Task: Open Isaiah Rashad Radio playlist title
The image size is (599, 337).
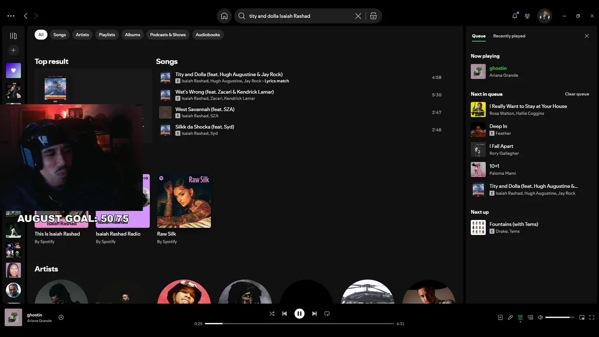Action: pos(118,234)
